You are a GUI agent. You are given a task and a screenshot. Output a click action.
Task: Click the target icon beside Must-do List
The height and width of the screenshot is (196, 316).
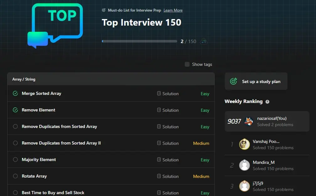coord(104,10)
